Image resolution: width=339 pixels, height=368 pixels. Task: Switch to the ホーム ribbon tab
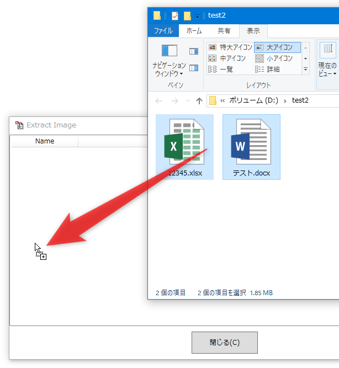(194, 31)
